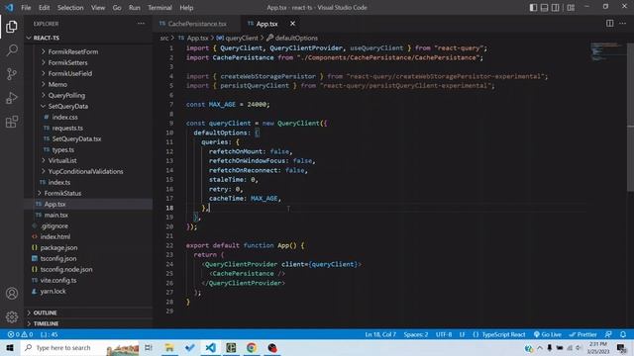Open the Selection menu
Viewport: 634px width, 356px height.
click(70, 8)
